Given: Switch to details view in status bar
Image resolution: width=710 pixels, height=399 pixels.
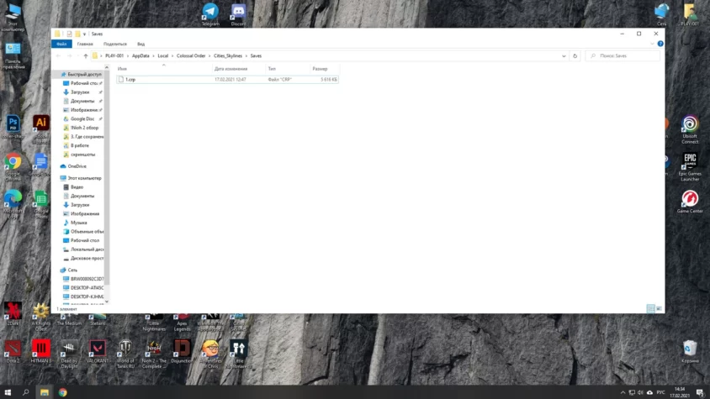Looking at the screenshot, I should 650,309.
